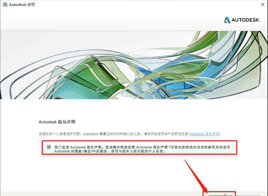Open the Autodesk 隐私声明 hyperlink
This screenshot has width=268, height=196.
tap(204, 134)
